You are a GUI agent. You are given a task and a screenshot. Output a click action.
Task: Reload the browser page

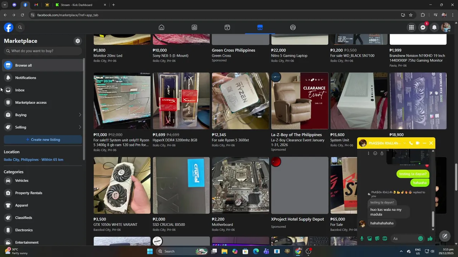[x=22, y=15]
